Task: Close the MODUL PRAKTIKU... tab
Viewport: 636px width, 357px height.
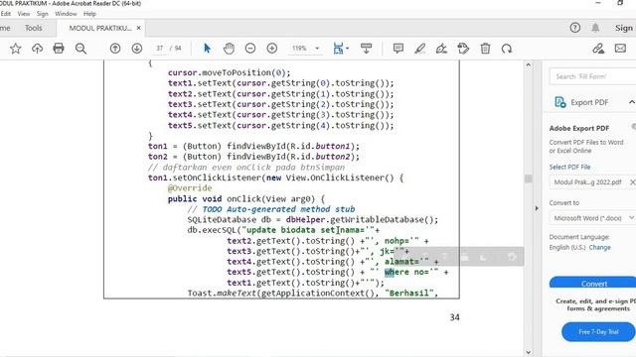Action: click(x=139, y=28)
